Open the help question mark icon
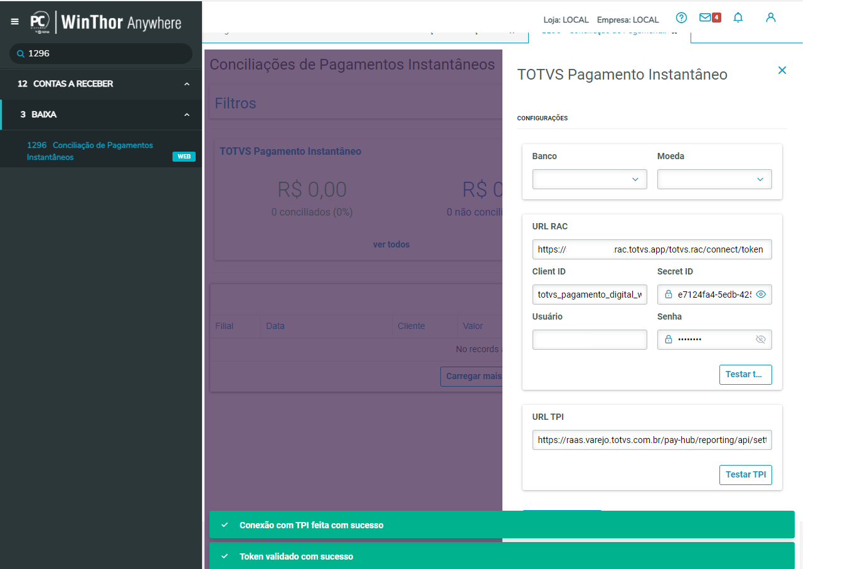This screenshot has width=848, height=569. [681, 18]
